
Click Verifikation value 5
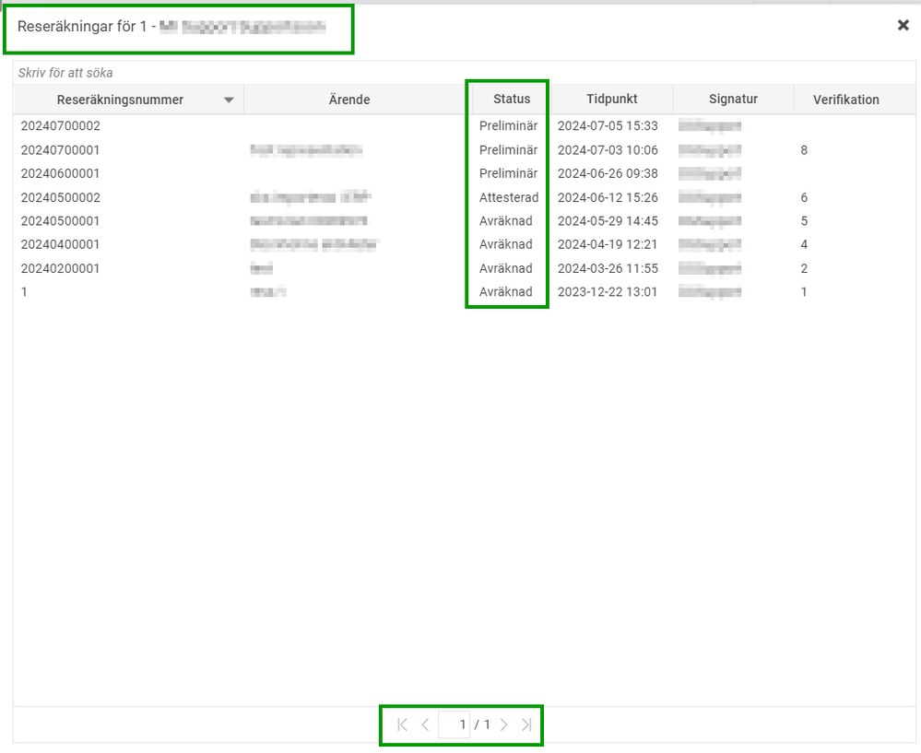click(x=804, y=221)
